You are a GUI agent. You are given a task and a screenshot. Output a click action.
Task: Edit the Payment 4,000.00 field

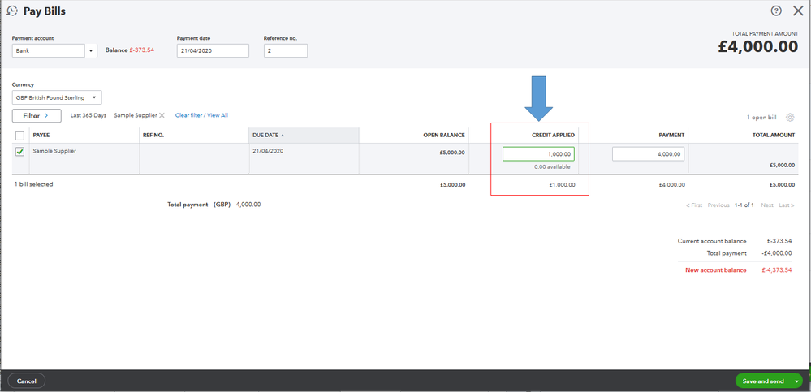[x=648, y=154]
